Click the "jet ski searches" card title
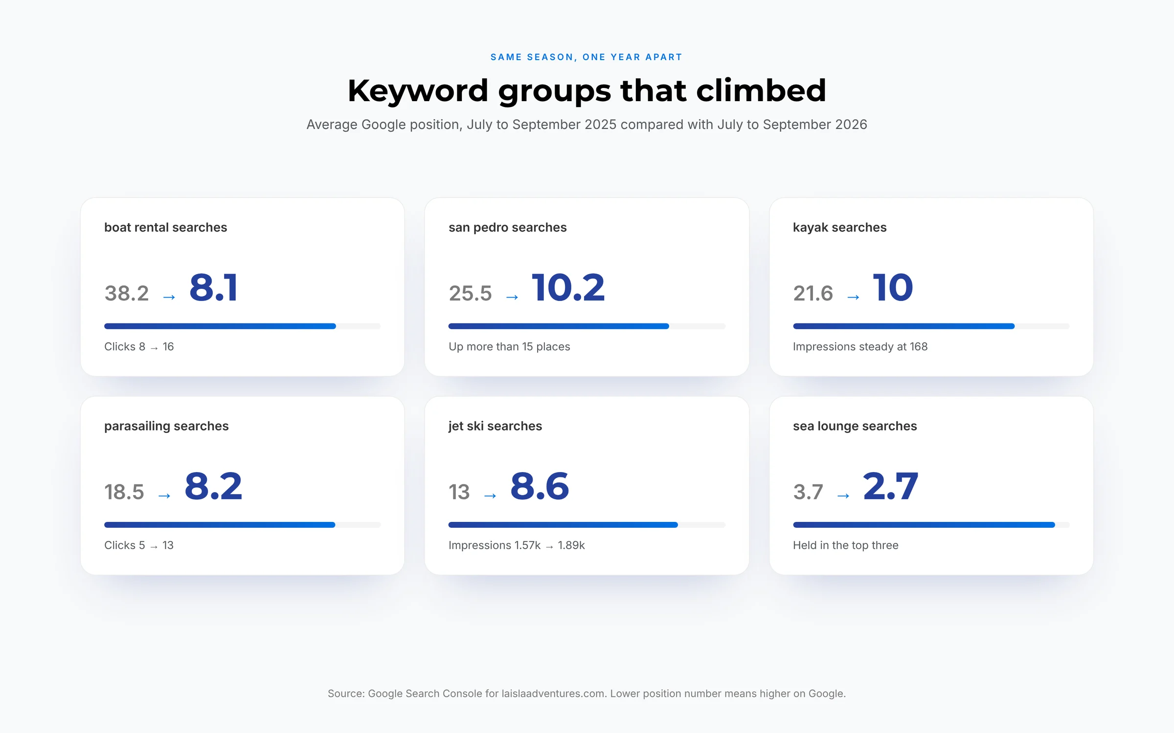Screen dimensions: 1174x733 pyautogui.click(x=495, y=426)
